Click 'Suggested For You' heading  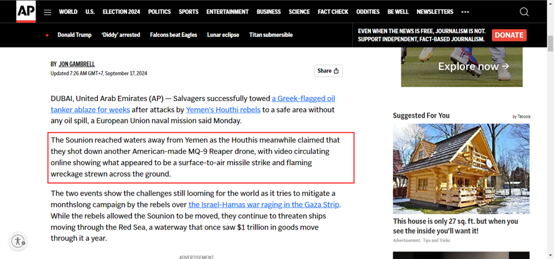[421, 115]
